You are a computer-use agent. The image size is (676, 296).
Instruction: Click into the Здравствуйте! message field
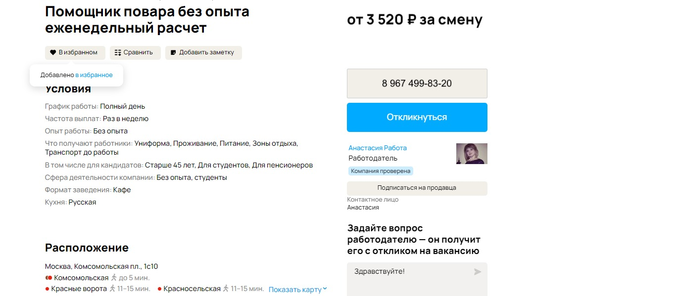coord(417,279)
